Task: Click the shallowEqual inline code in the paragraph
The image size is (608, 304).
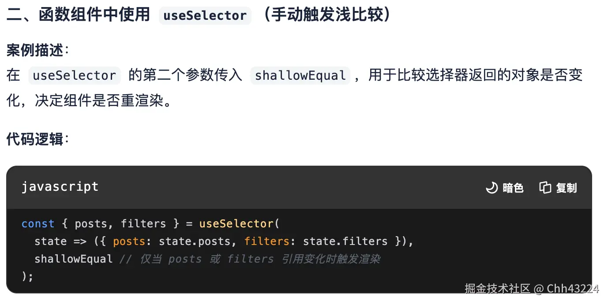Action: pos(300,75)
